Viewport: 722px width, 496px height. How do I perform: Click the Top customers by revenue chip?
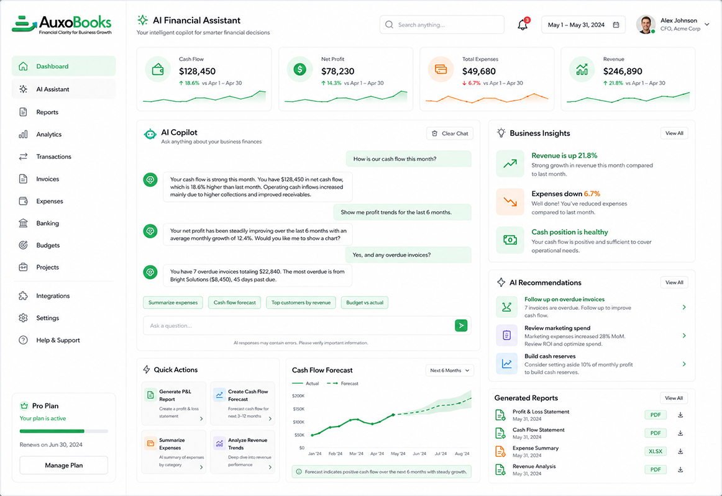[301, 302]
